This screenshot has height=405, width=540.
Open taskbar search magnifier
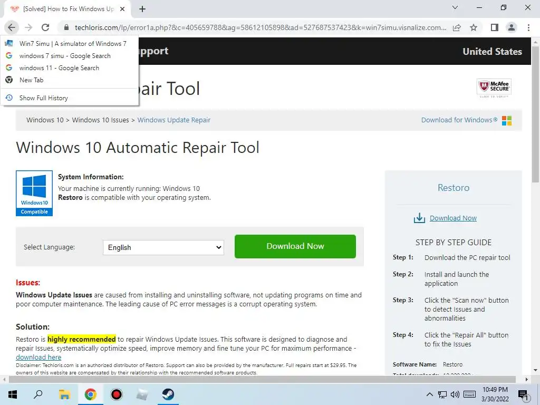click(x=38, y=394)
